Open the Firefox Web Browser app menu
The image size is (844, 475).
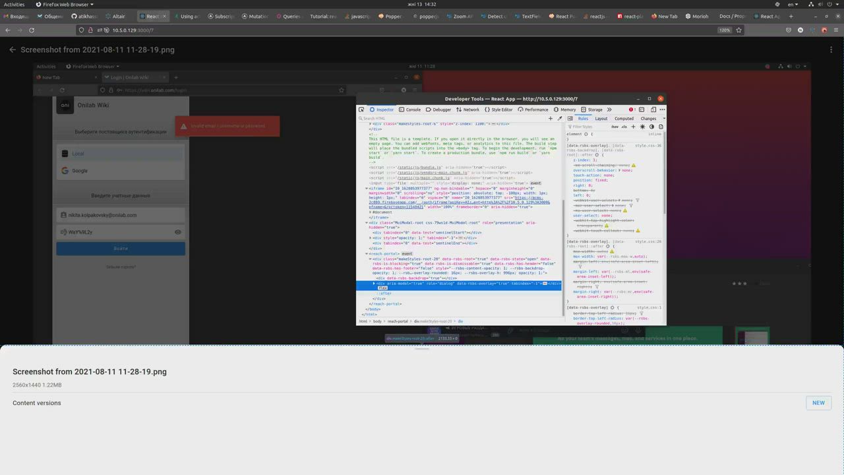tap(65, 4)
